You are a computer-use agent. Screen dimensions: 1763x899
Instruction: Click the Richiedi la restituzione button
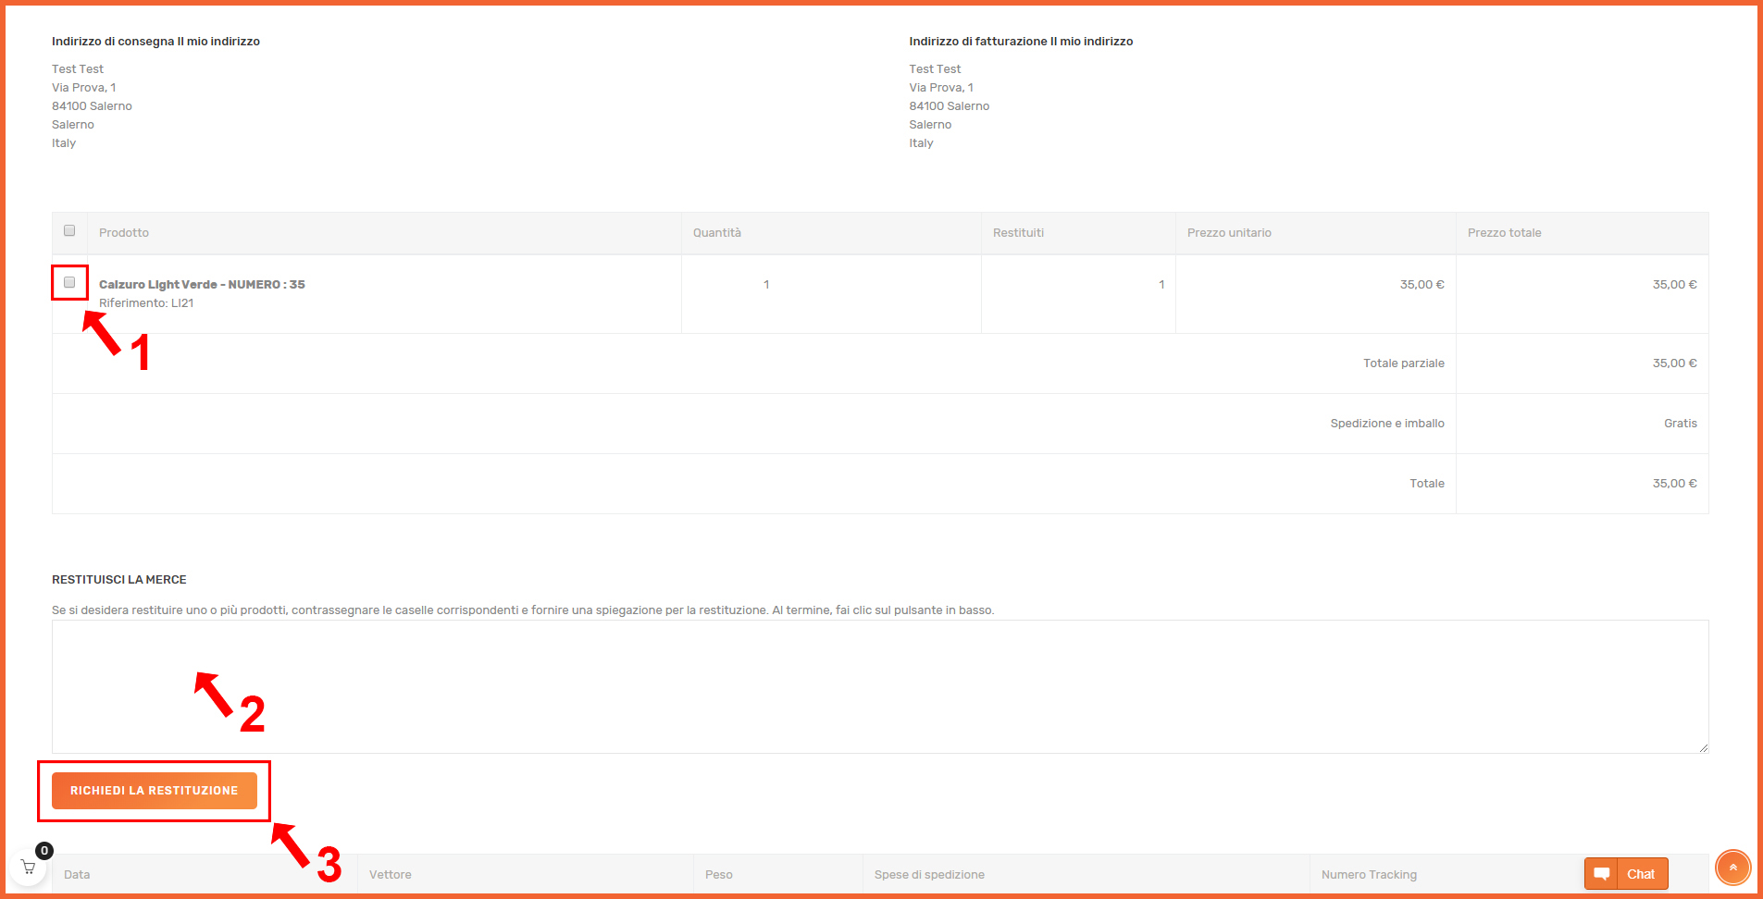tap(155, 791)
